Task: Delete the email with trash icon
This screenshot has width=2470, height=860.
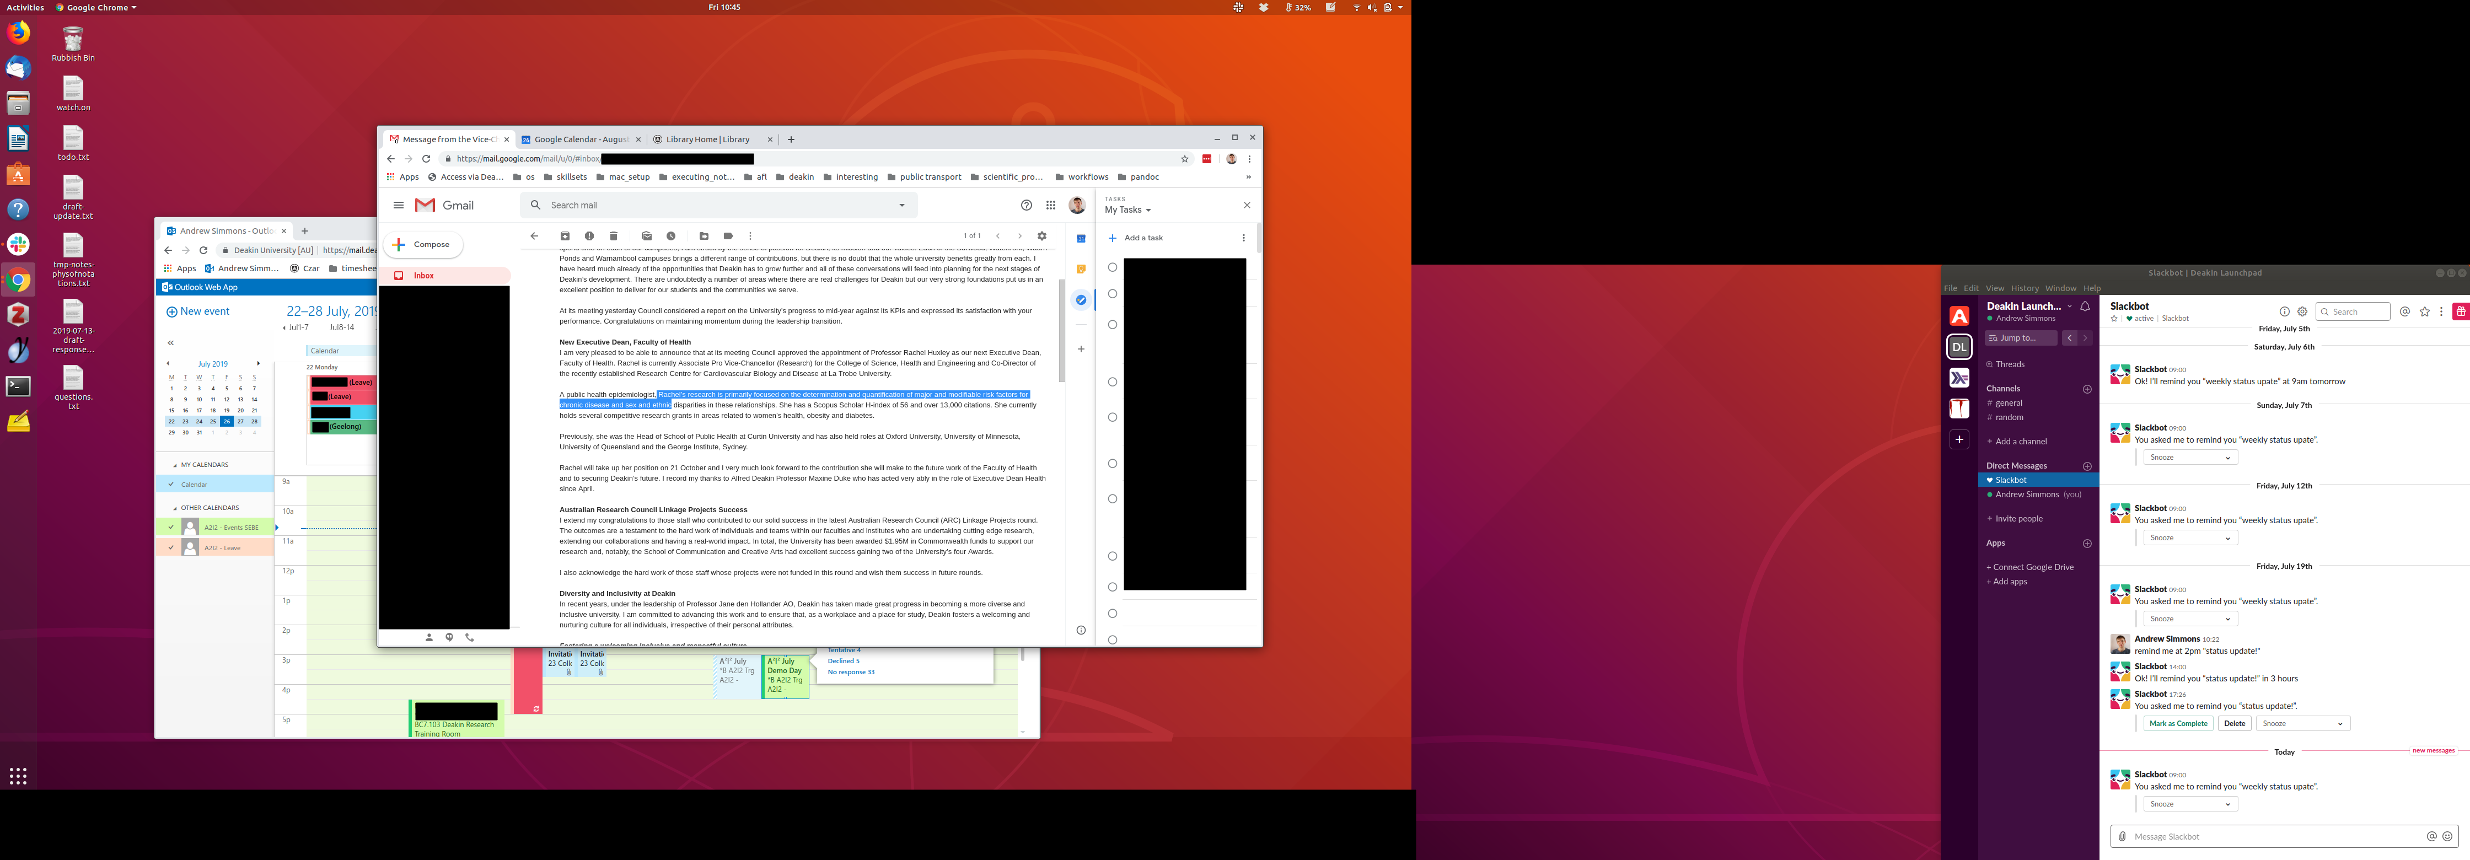Action: pos(614,236)
